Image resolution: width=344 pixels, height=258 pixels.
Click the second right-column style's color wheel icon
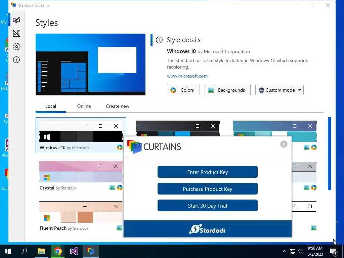[x=314, y=187]
